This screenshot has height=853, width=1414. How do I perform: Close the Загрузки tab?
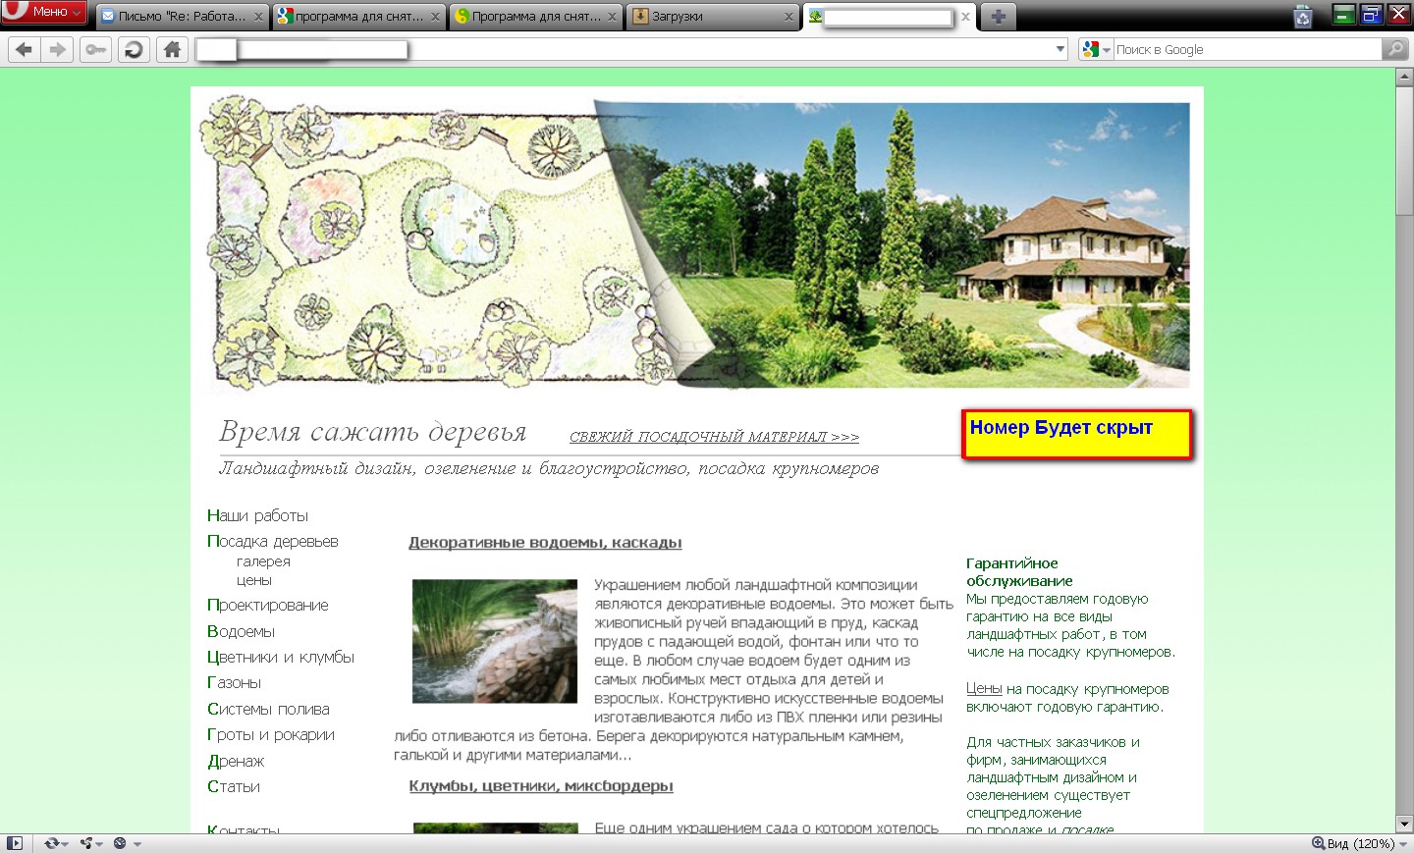(x=789, y=17)
